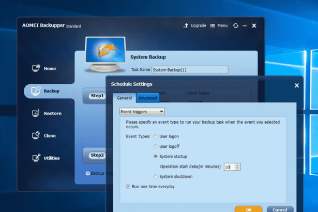
Task: Click the Upgrade text link
Action: coord(199,25)
